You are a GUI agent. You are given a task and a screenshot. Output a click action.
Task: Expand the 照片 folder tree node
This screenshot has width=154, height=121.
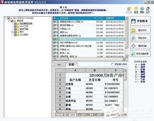coord(12,32)
